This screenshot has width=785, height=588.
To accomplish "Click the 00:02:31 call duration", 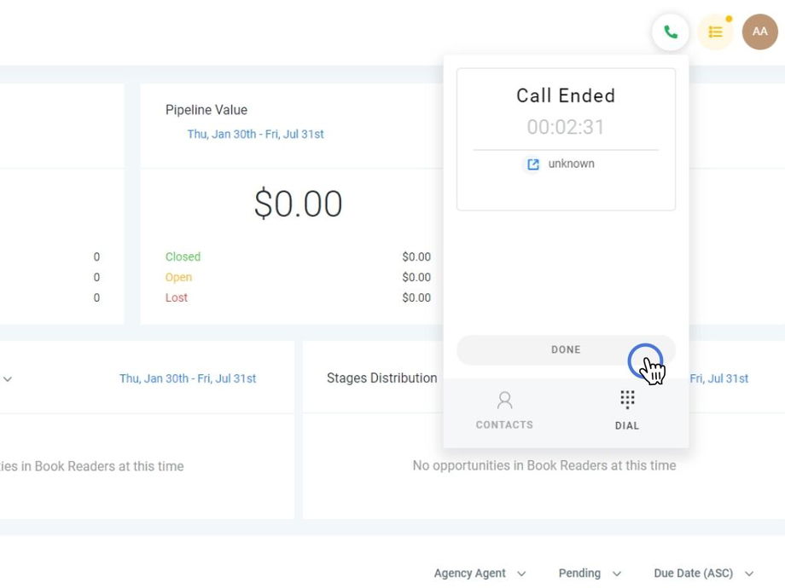I will tap(566, 128).
